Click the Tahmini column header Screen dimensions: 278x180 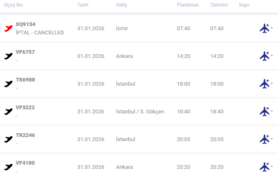[x=219, y=5]
